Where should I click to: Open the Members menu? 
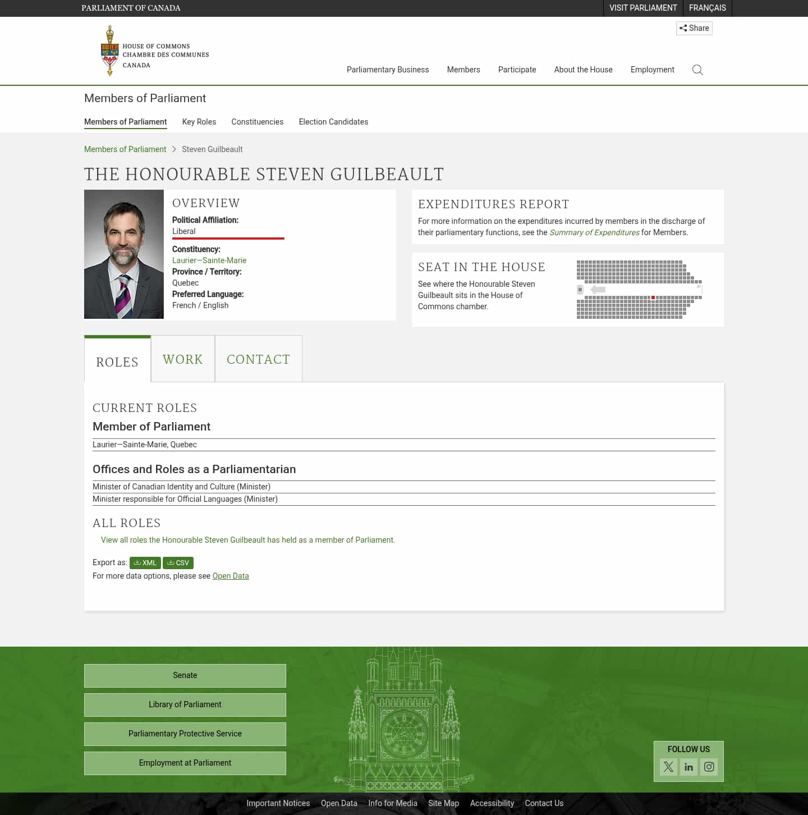pos(463,70)
